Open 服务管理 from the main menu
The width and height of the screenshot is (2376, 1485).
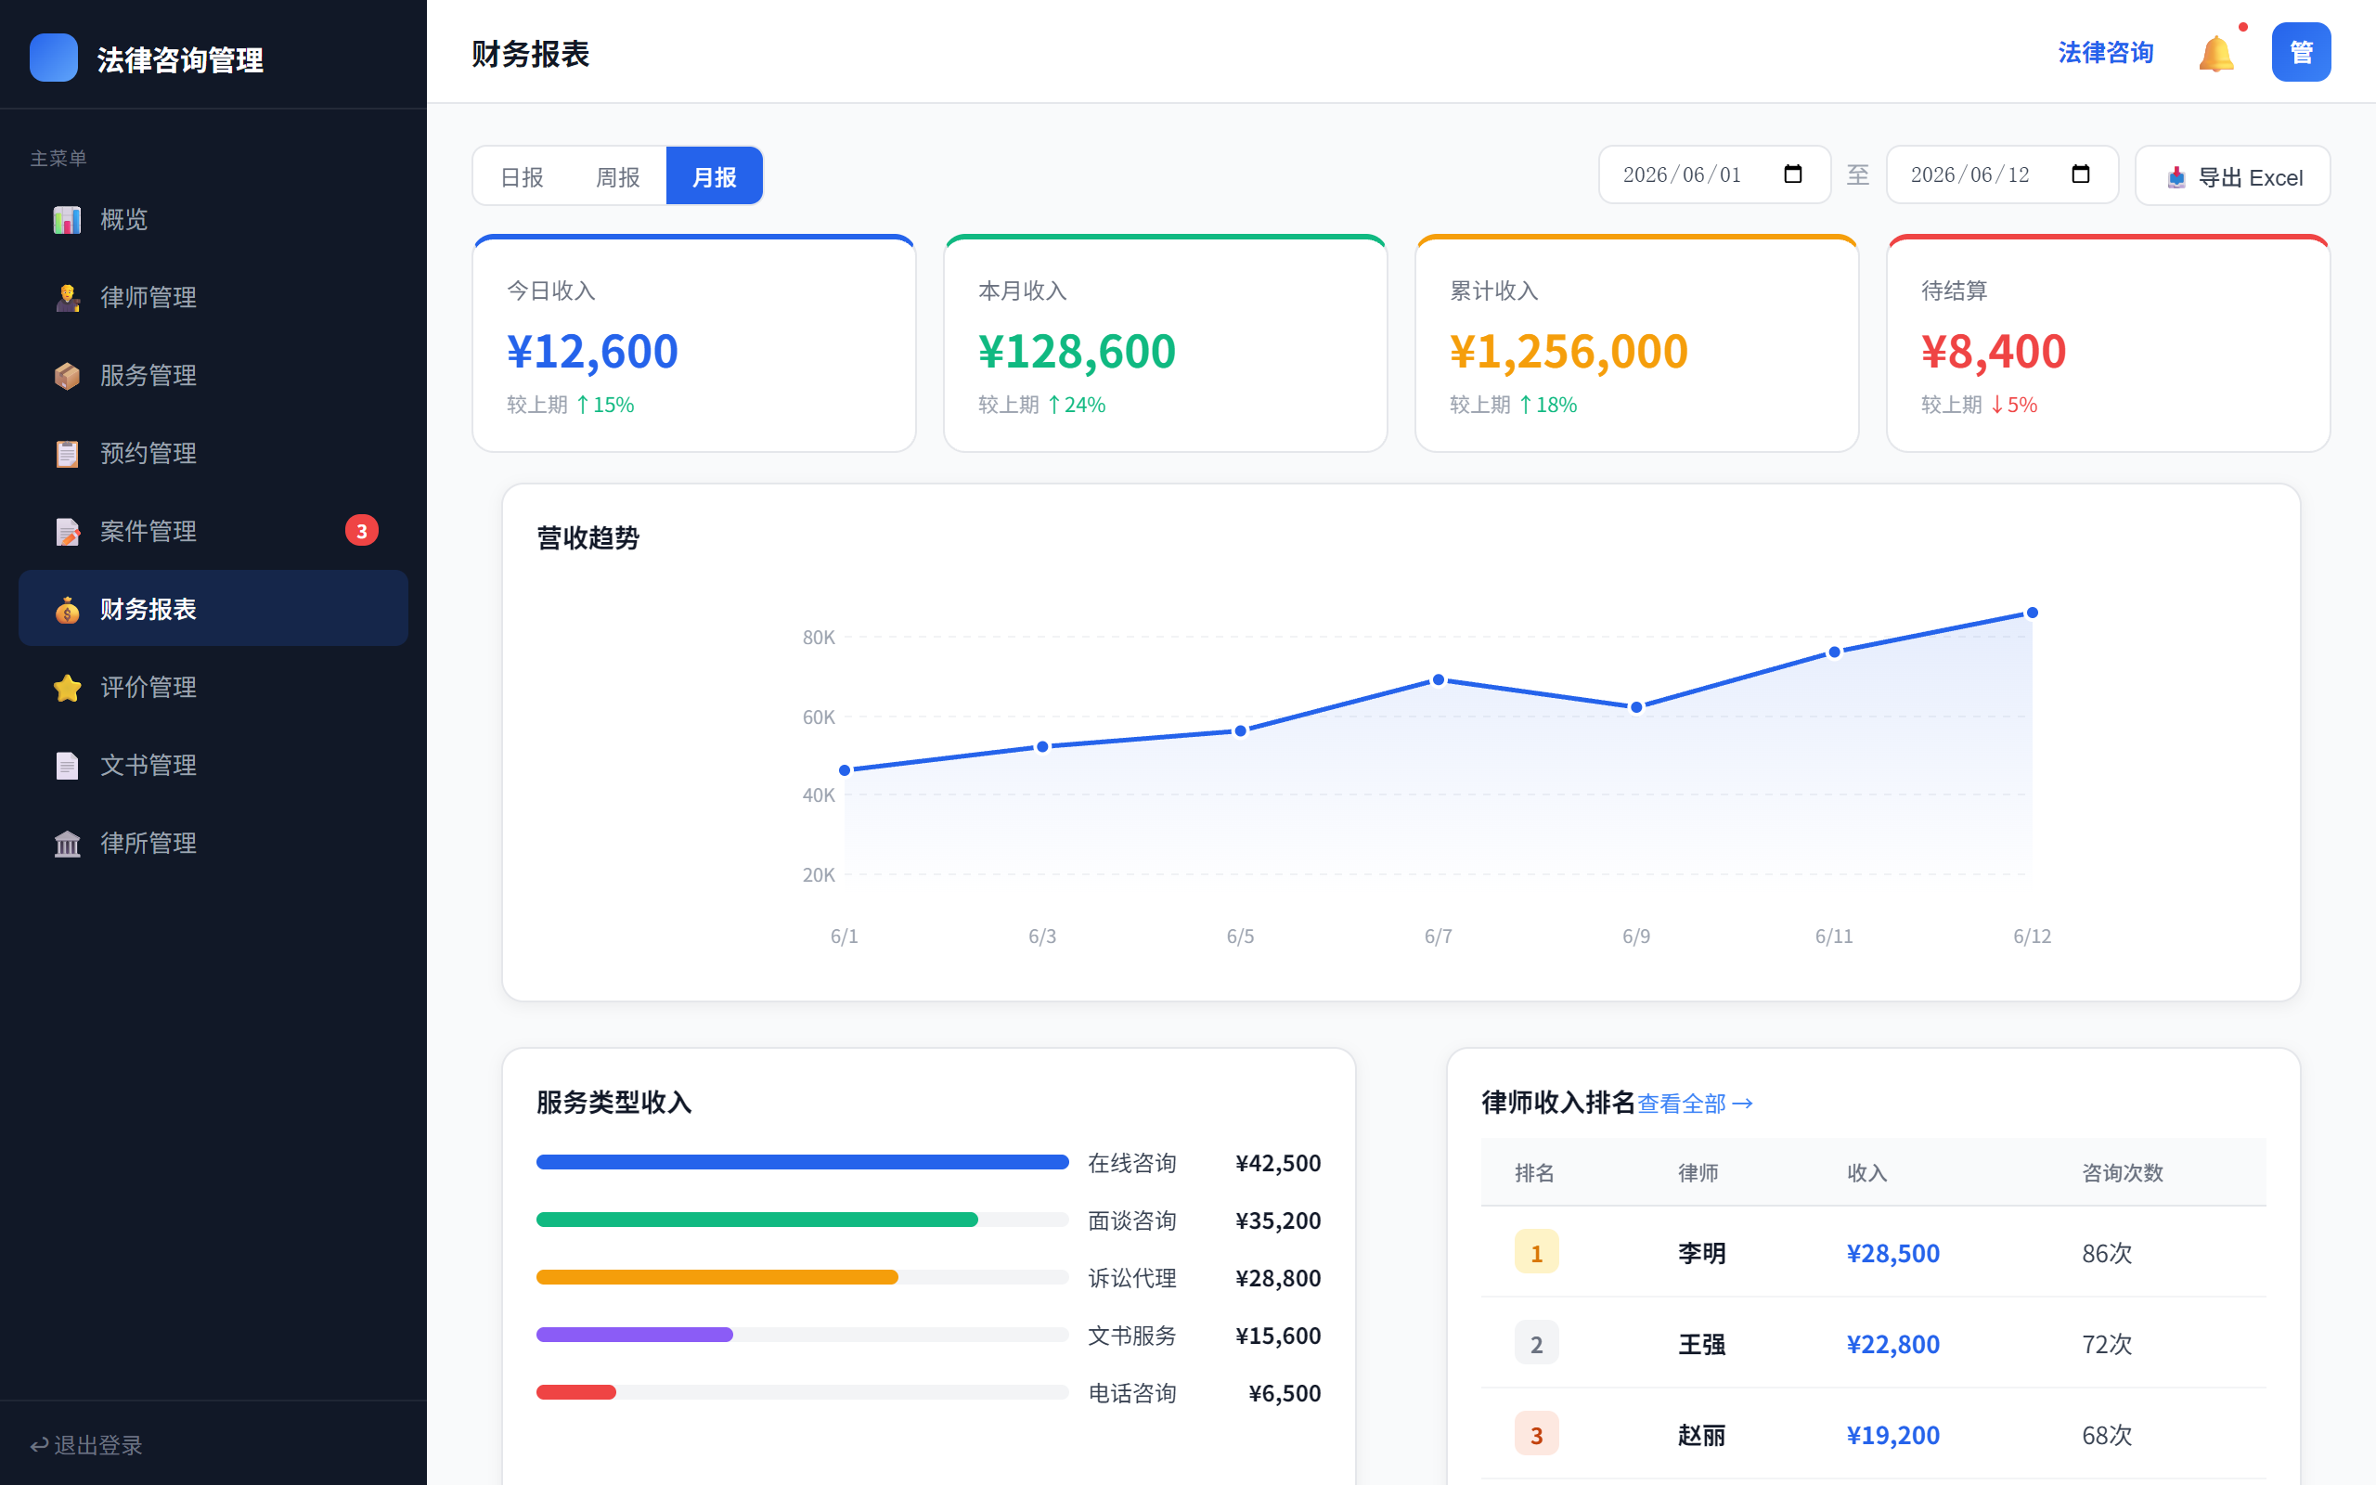(213, 375)
